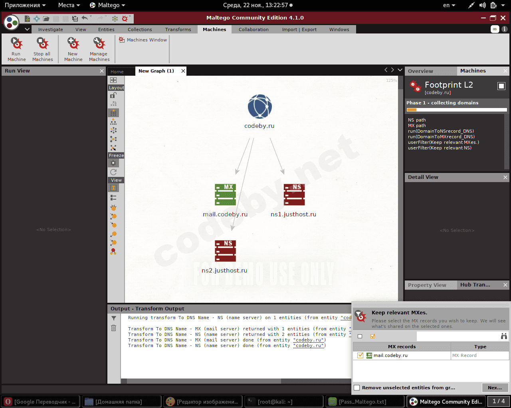The image size is (511, 408).
Task: Open Manage Machines
Action: coord(99,49)
